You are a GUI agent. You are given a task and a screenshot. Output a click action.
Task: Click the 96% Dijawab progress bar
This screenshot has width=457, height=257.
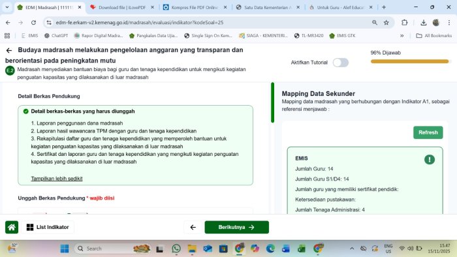click(x=410, y=61)
